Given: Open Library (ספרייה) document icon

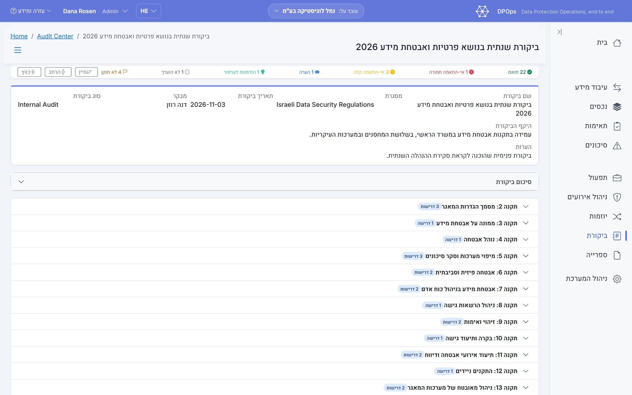Looking at the screenshot, I should tap(617, 255).
